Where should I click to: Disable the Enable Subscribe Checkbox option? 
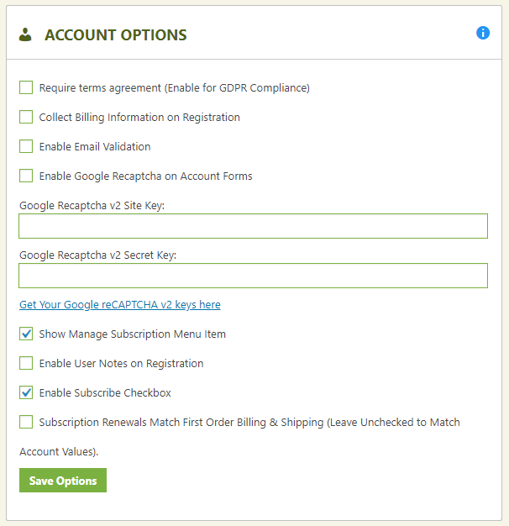click(x=26, y=392)
